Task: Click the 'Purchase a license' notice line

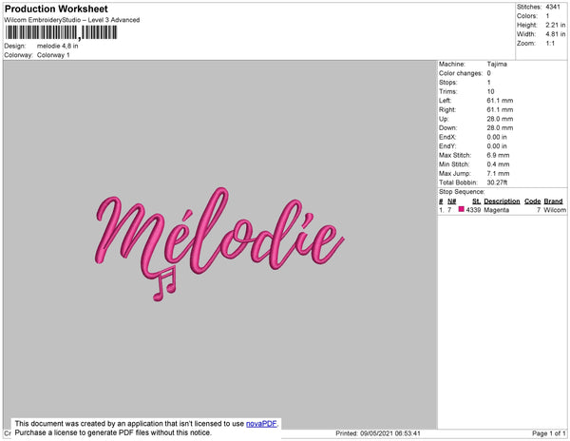Action: coord(113,432)
